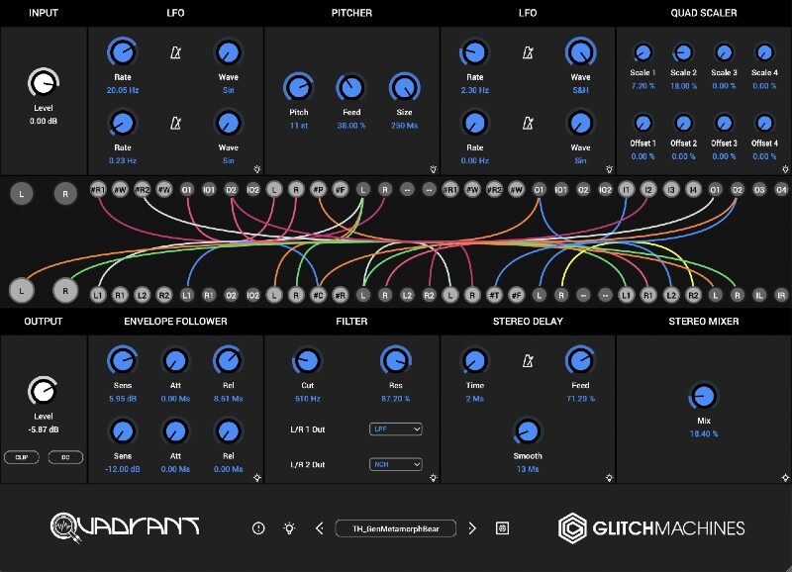The width and height of the screenshot is (792, 572).
Task: Click the info icon in bottom bar
Action: click(258, 528)
